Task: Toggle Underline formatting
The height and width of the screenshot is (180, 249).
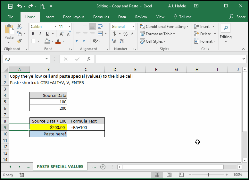Action: pyautogui.click(x=47, y=34)
